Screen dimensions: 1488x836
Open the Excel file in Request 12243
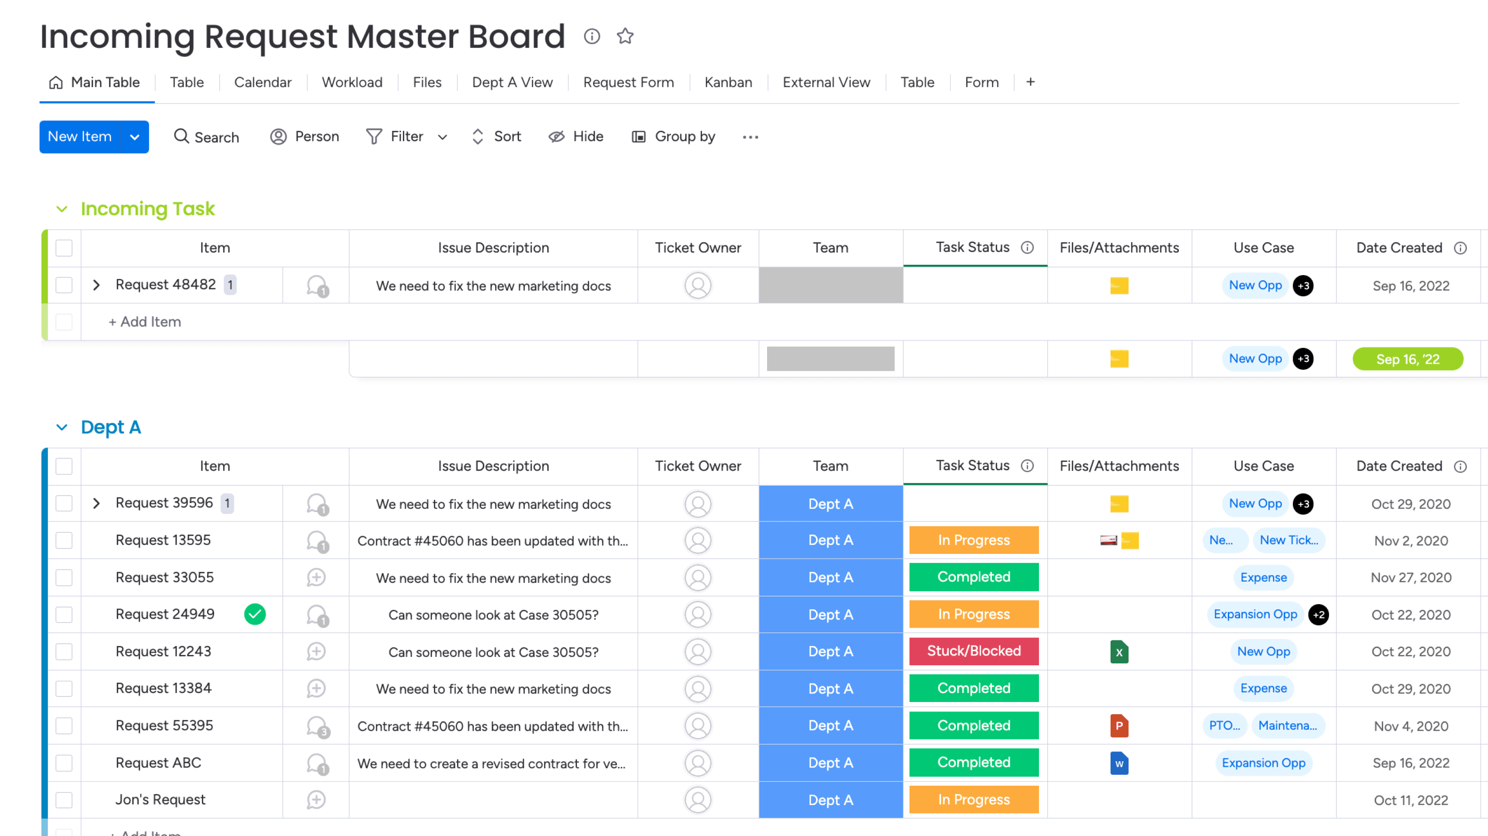[1119, 652]
